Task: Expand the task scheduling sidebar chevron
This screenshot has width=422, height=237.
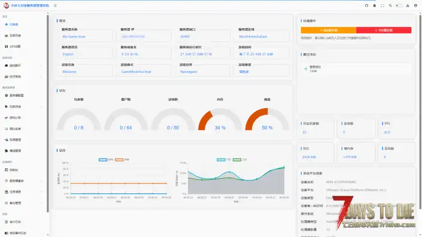Action: [x=41, y=192]
